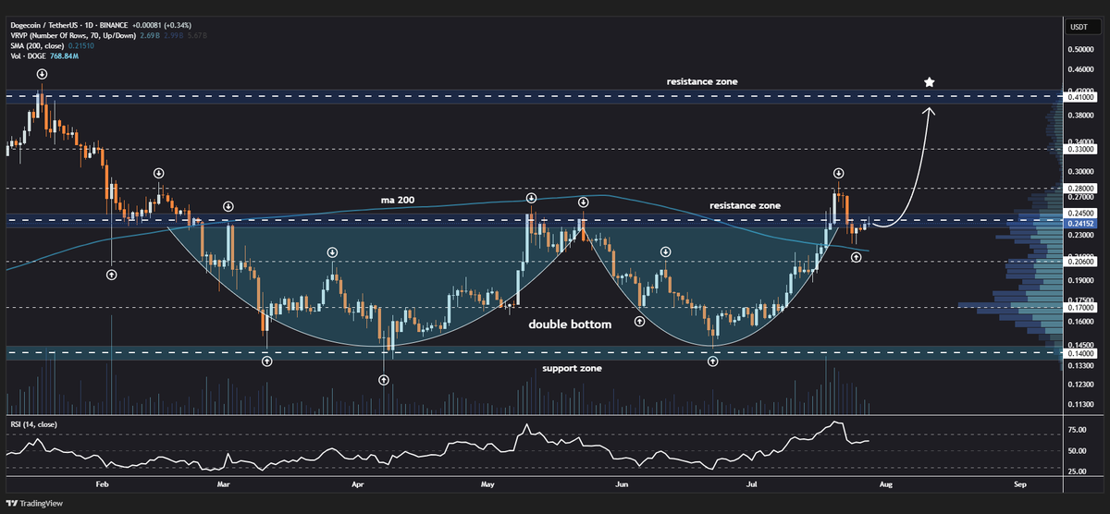Click Apr on the time axis
Image resolution: width=1110 pixels, height=514 pixels.
pos(357,483)
